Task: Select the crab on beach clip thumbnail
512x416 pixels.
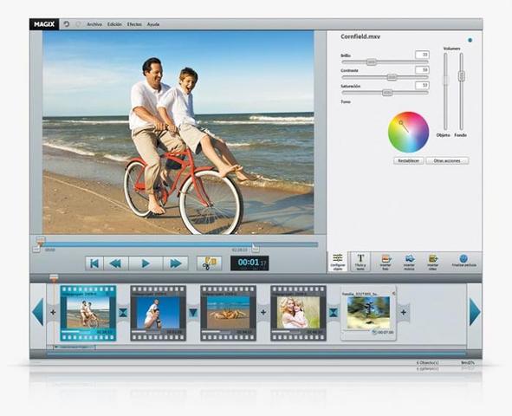Action: (x=228, y=313)
